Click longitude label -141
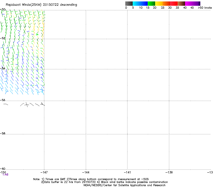213x187 pixels. click(x=128, y=172)
